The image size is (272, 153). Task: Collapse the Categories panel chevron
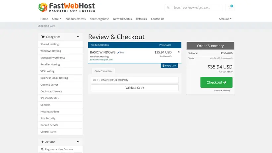[78, 37]
